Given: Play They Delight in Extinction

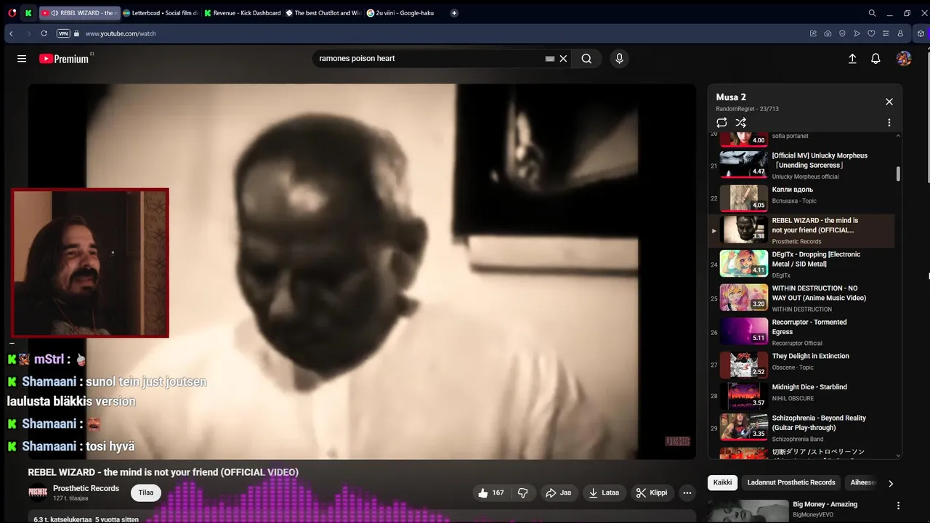Looking at the screenshot, I should point(801,365).
